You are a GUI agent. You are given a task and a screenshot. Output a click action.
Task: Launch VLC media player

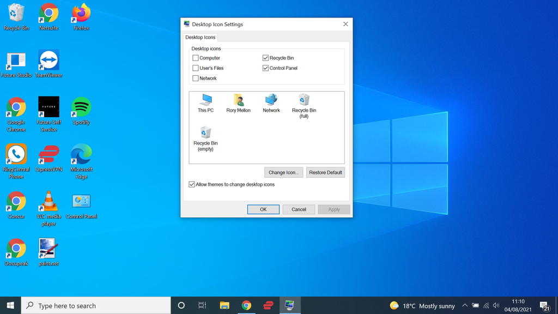[48, 201]
